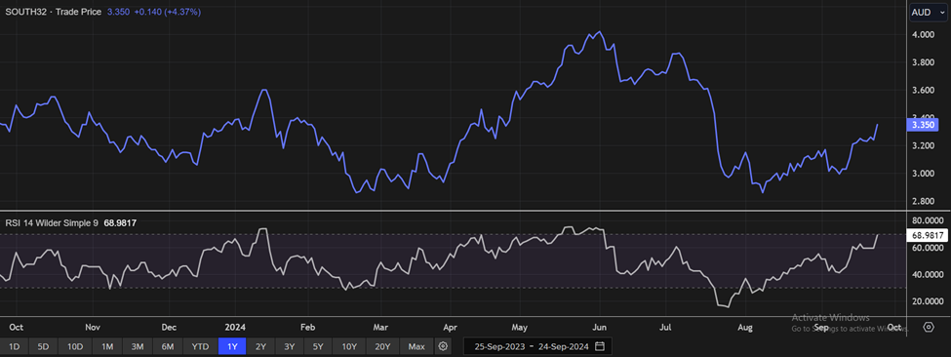Select the 10Y time range

(x=349, y=346)
